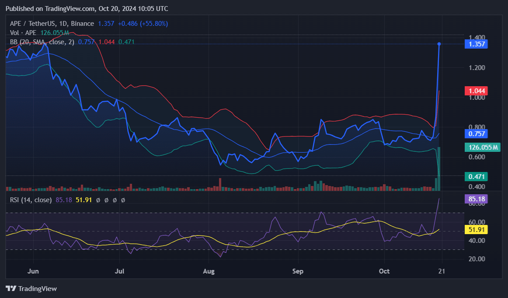Click the tall green volume bar in October
The image size is (508, 298).
(x=439, y=168)
